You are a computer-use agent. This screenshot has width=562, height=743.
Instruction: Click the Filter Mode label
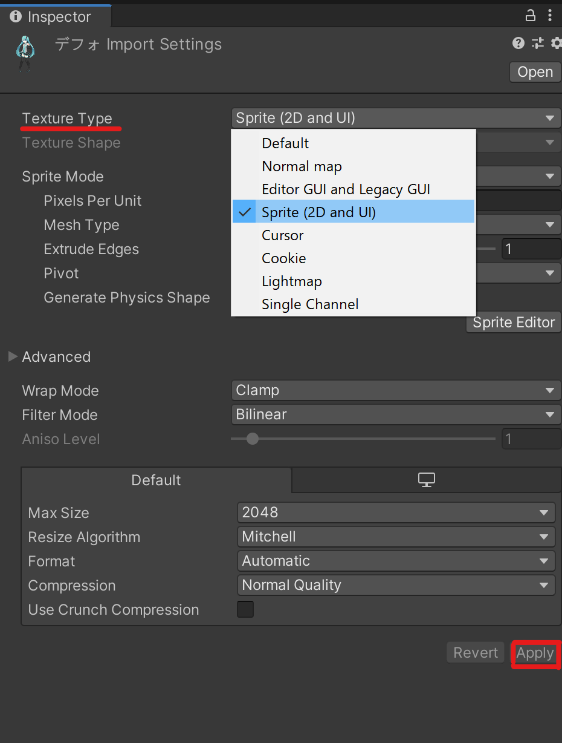60,414
